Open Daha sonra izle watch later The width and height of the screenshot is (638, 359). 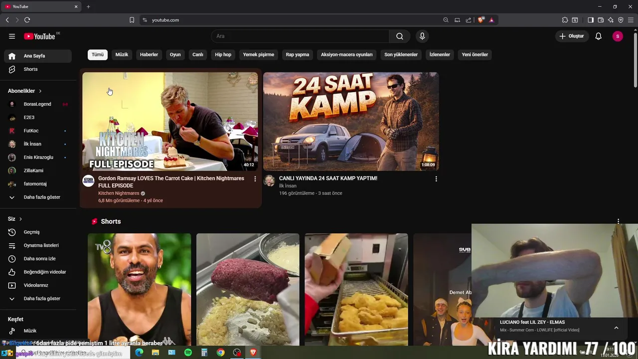[38, 259]
